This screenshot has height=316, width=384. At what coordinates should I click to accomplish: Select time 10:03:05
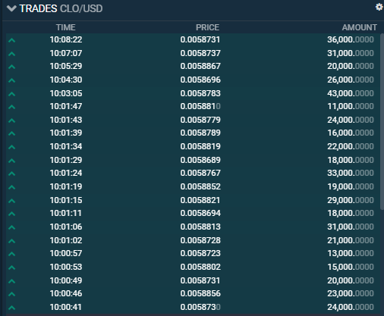66,93
